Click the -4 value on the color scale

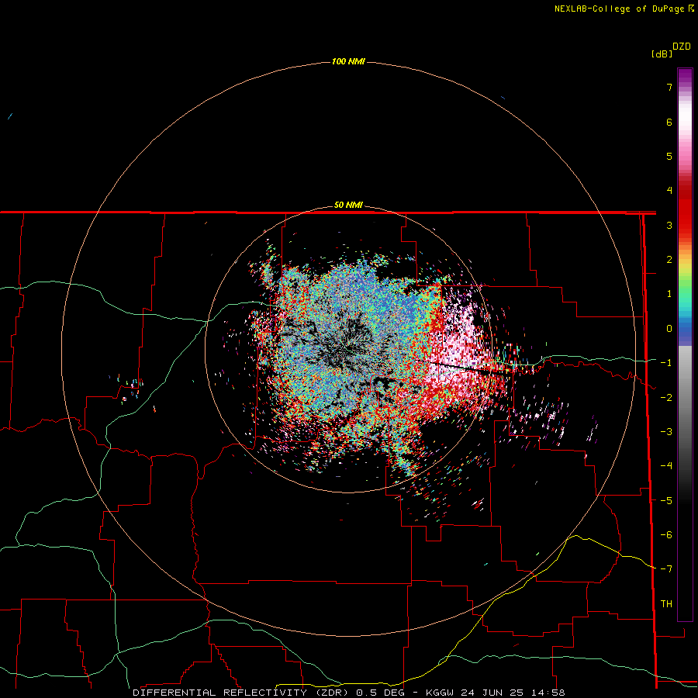click(666, 466)
